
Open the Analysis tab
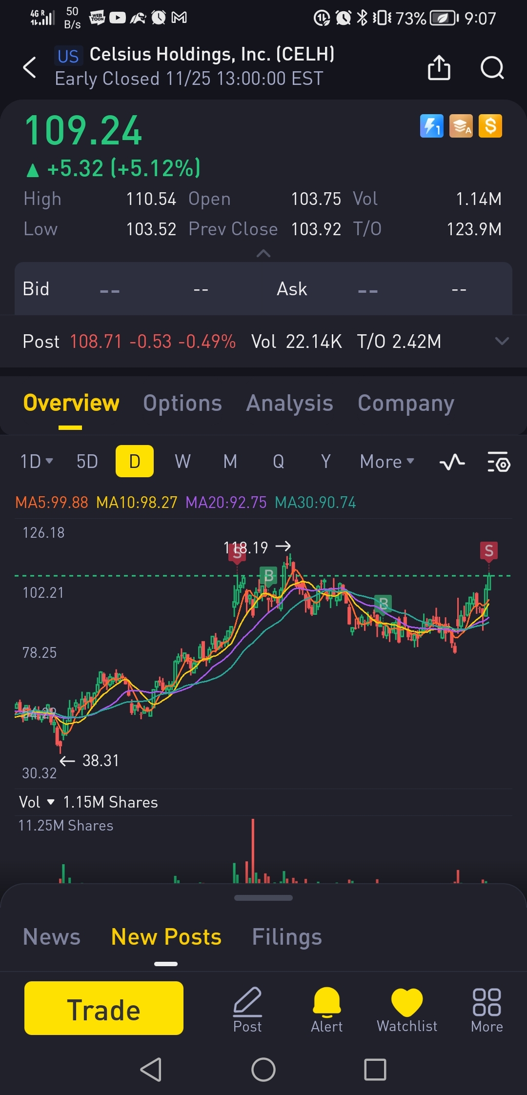290,403
